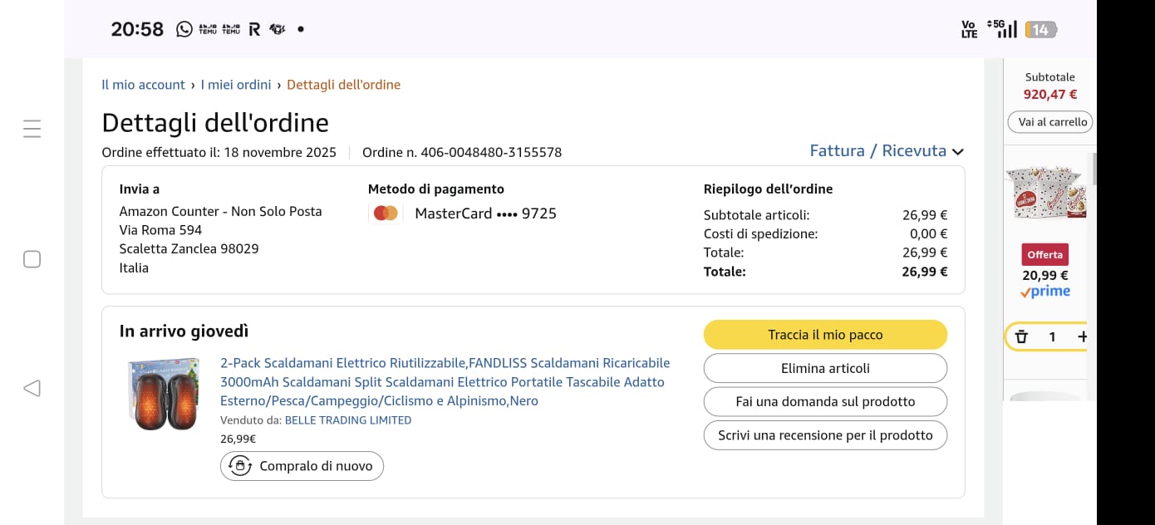Tap the WhatsApp notification icon

(184, 29)
